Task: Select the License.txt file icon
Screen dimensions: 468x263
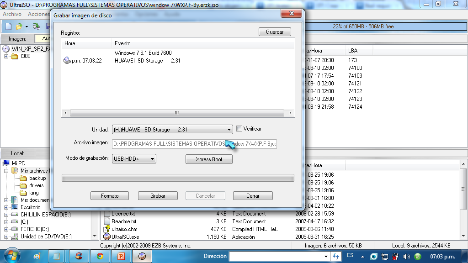Action: pyautogui.click(x=107, y=214)
